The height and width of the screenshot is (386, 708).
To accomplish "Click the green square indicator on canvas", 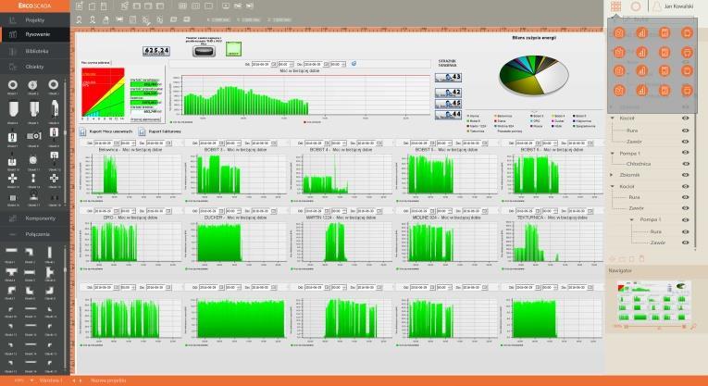I will 233,49.
